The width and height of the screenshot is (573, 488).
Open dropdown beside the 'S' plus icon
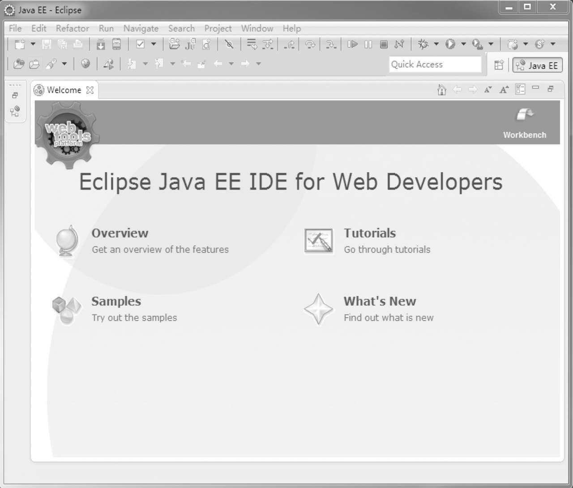pos(553,44)
